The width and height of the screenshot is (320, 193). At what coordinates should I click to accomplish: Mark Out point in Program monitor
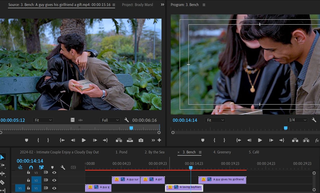point(224,140)
